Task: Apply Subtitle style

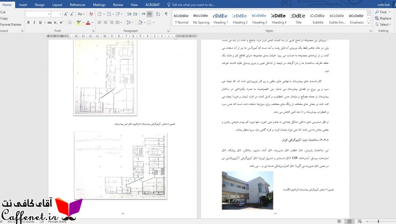Action: click(318, 19)
